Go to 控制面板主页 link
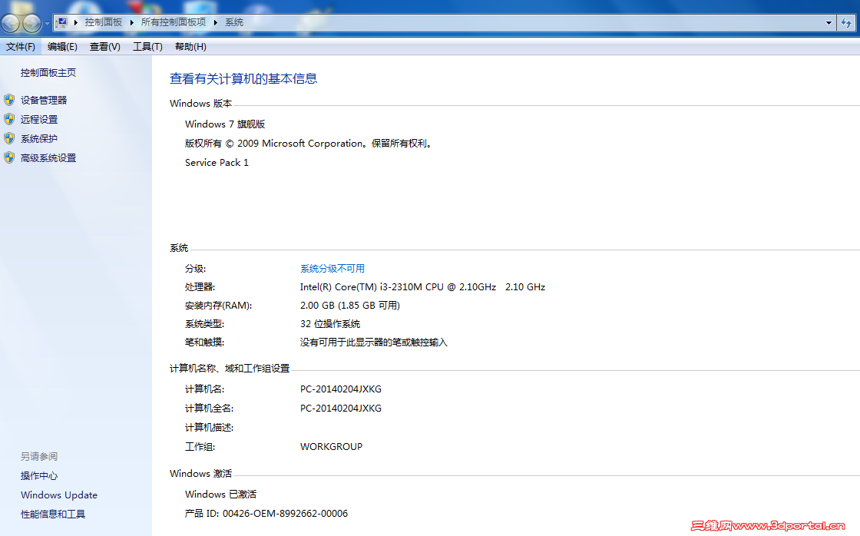The height and width of the screenshot is (536, 860). point(48,72)
